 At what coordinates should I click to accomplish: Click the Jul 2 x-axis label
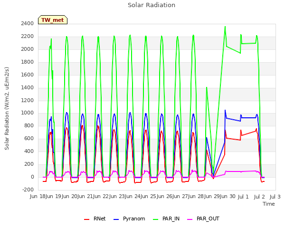tap(259, 197)
